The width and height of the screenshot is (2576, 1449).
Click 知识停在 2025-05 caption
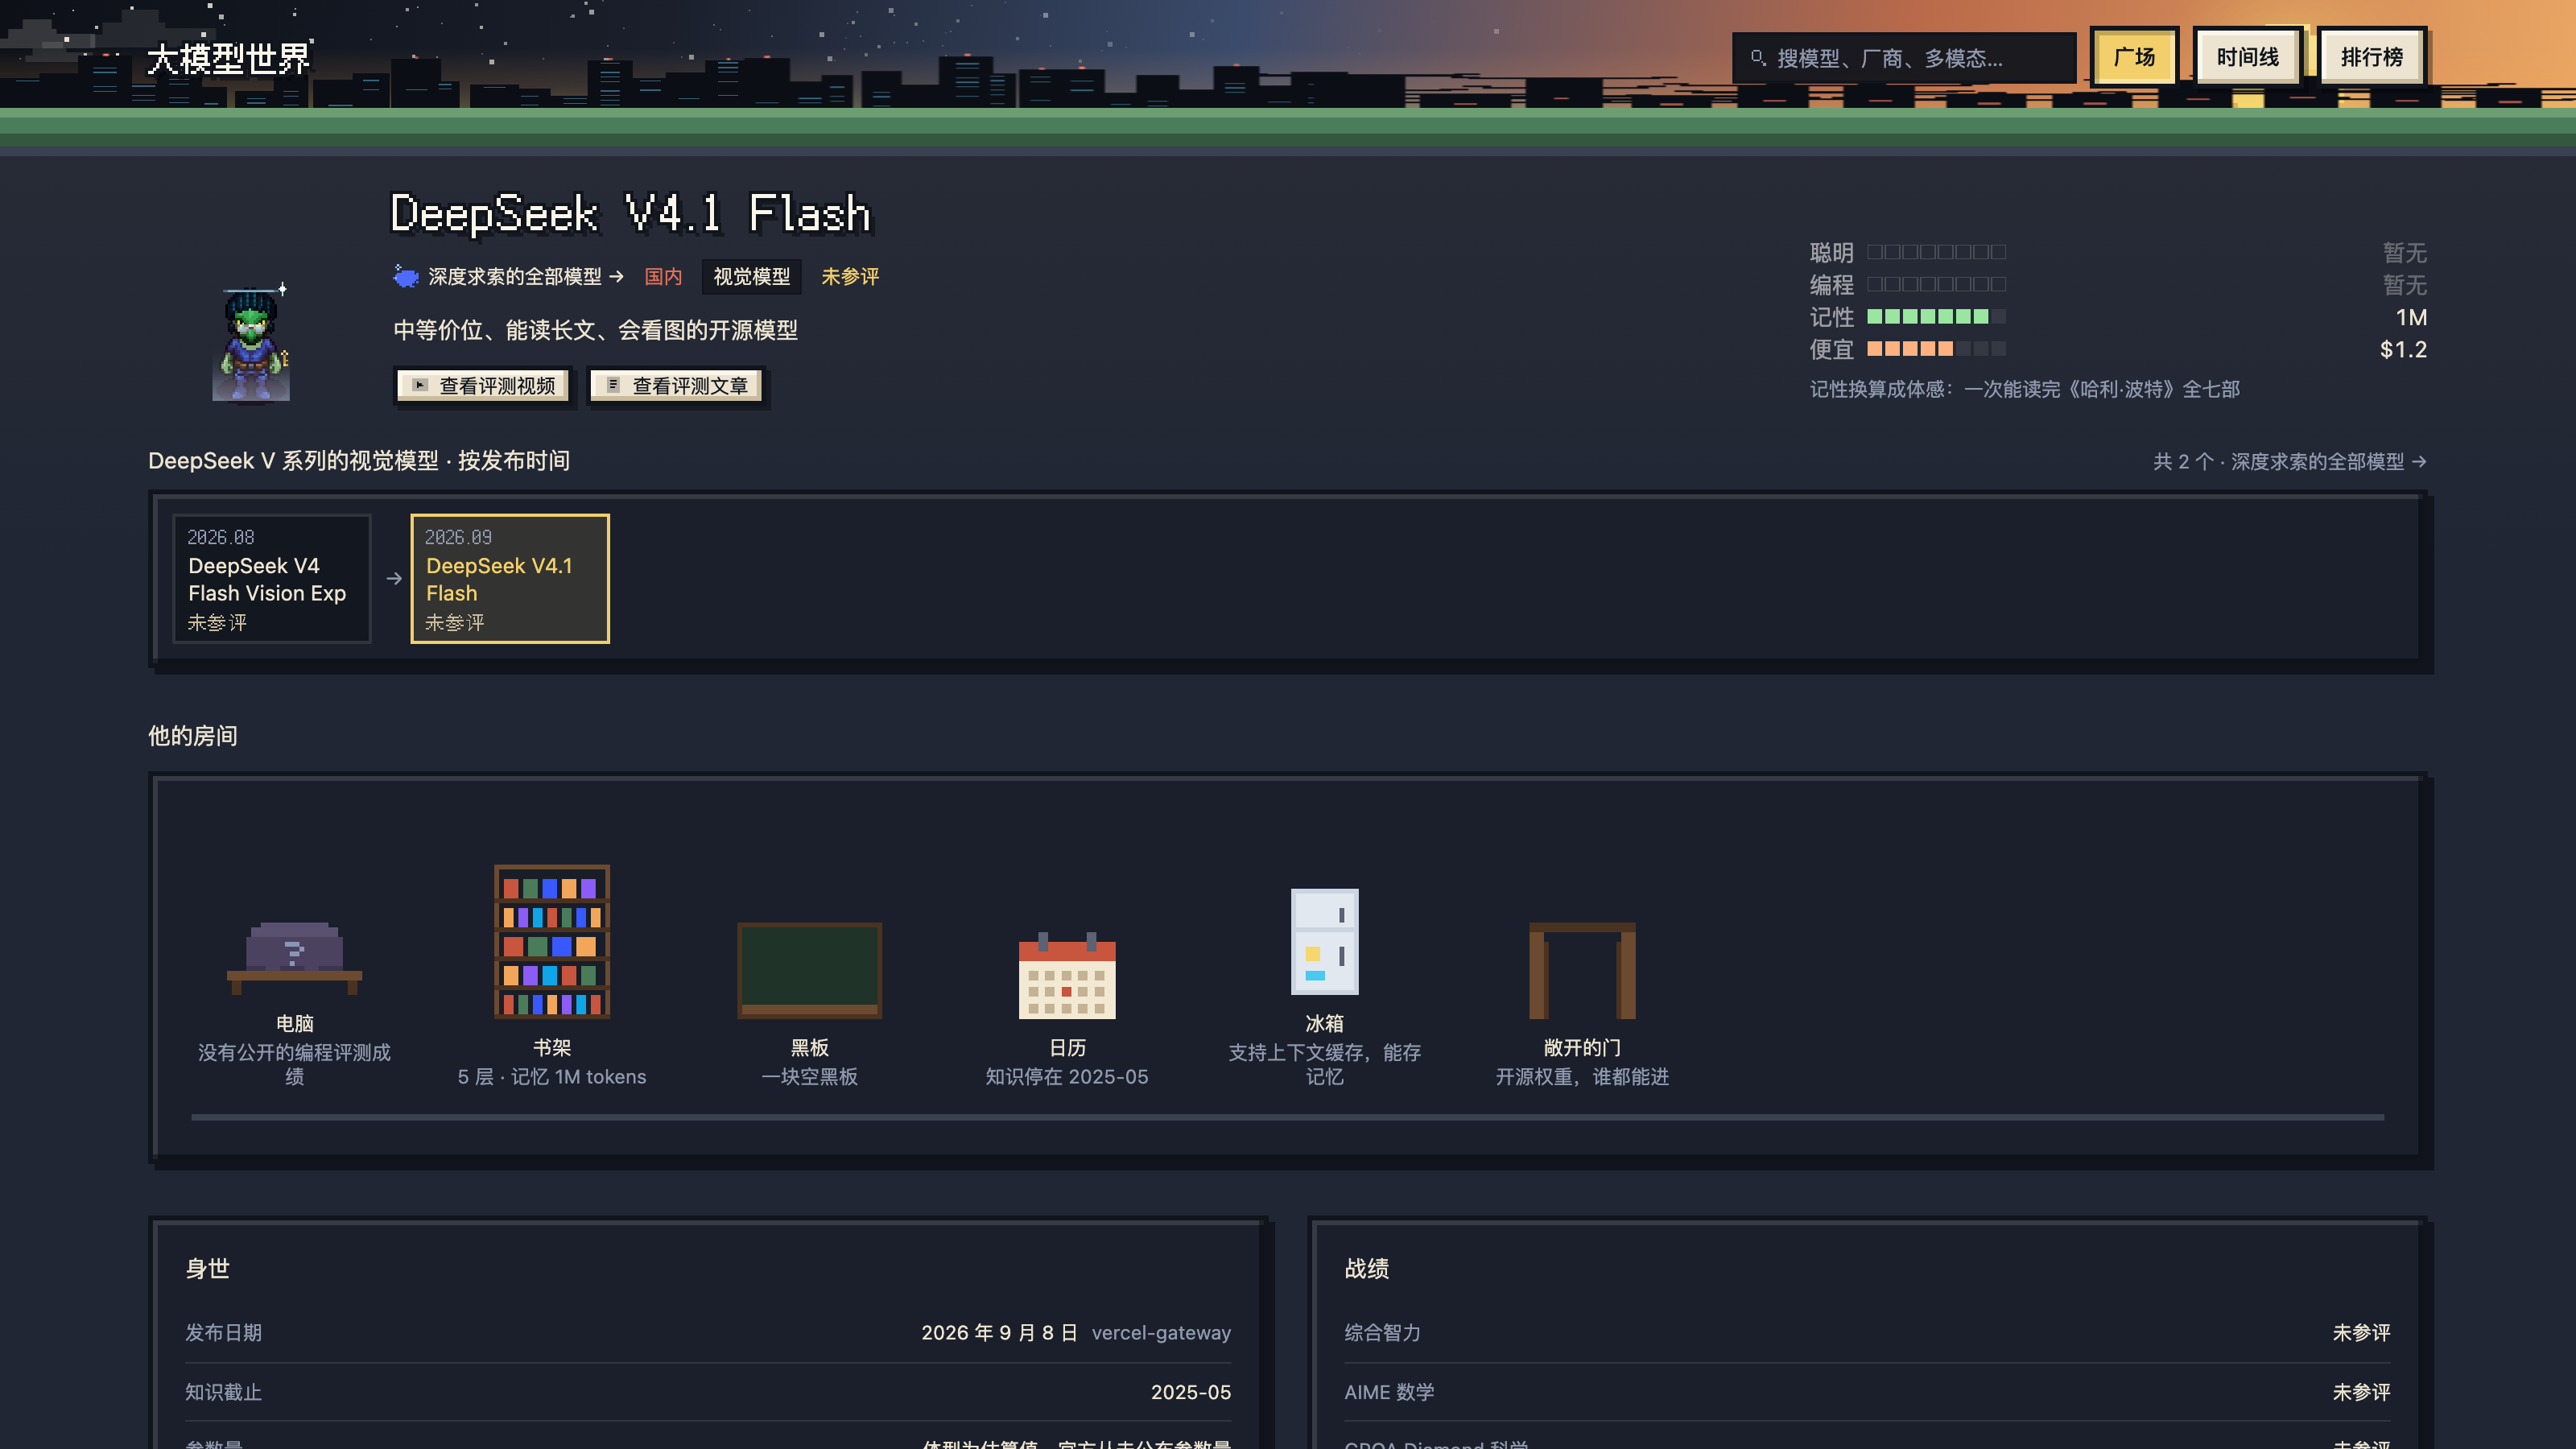[1067, 1076]
